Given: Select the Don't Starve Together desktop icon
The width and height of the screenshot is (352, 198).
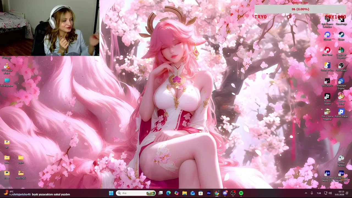Looking at the screenshot, I should (327, 114).
